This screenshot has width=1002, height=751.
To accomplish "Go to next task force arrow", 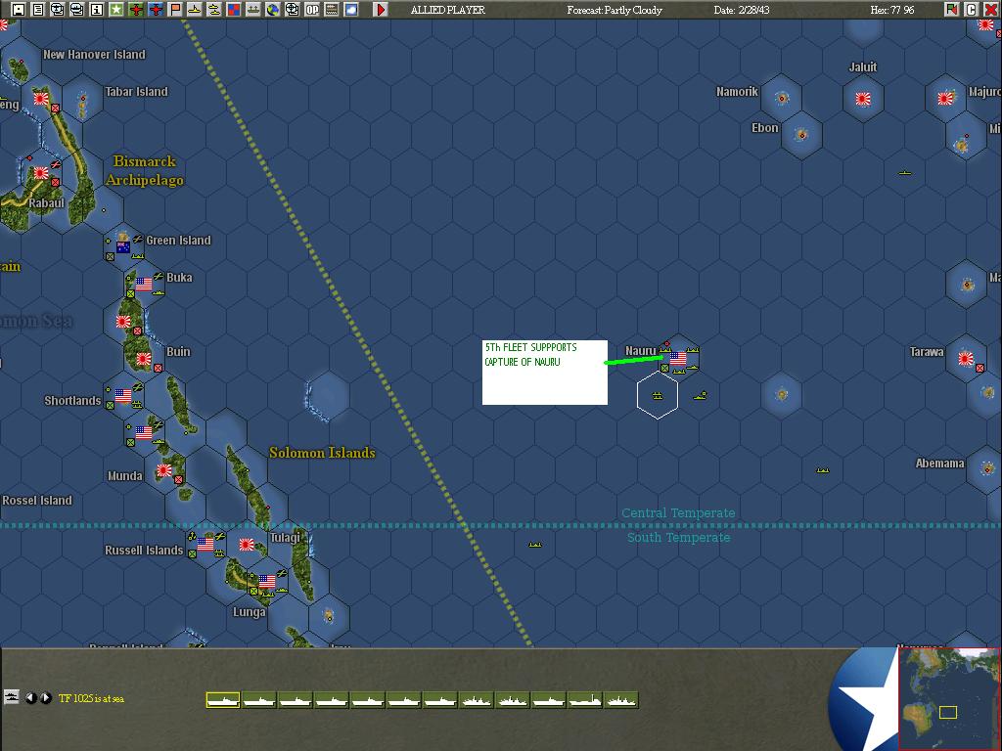I will tap(45, 698).
